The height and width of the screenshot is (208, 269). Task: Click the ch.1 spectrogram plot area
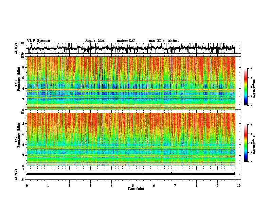[x=131, y=83]
